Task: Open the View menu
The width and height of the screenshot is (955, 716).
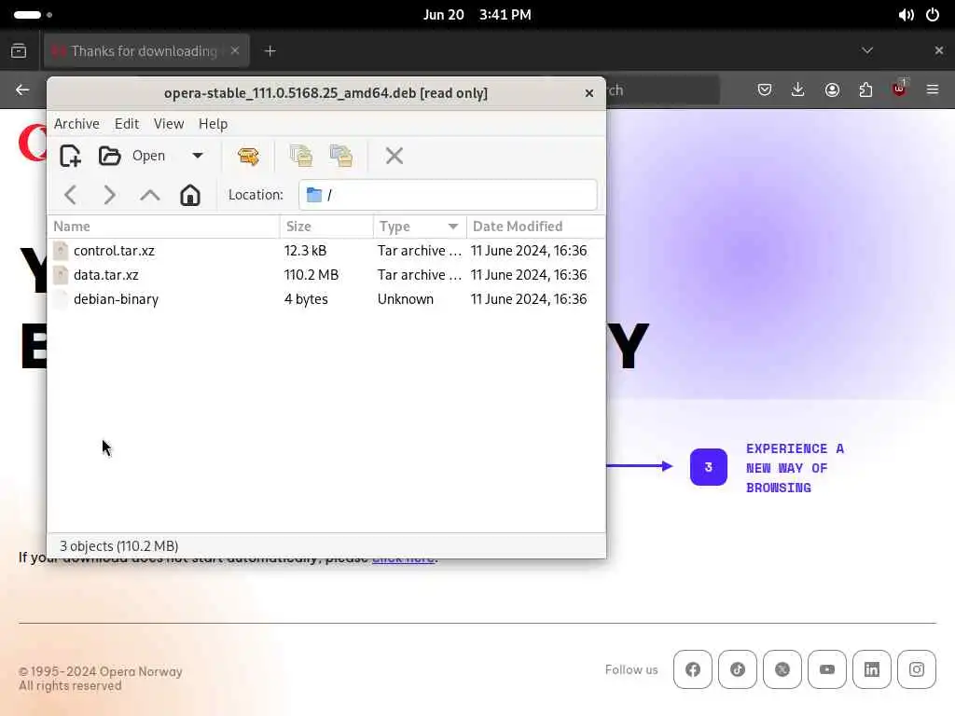Action: click(169, 124)
